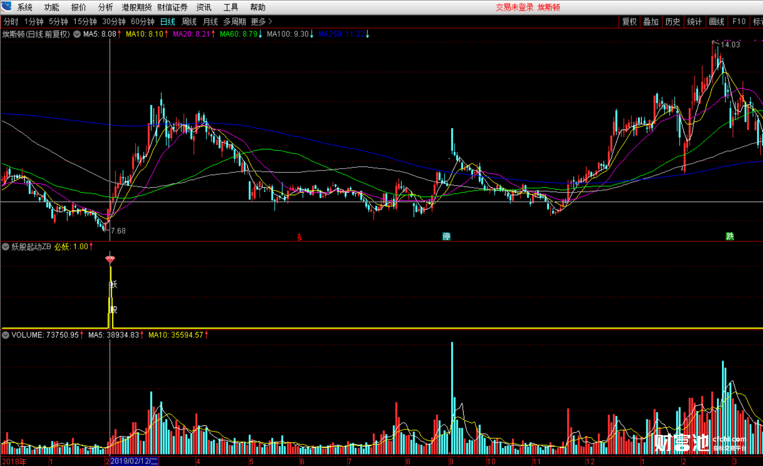This screenshot has height=466, width=763.
Task: Click the 妖股起动ZB indicator name
Action: click(31, 247)
